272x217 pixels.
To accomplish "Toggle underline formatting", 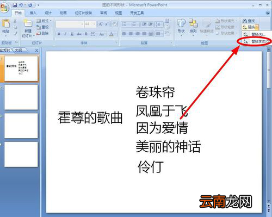I will click(x=72, y=34).
